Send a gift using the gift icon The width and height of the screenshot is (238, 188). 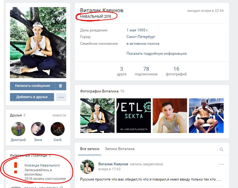pyautogui.click(x=61, y=86)
